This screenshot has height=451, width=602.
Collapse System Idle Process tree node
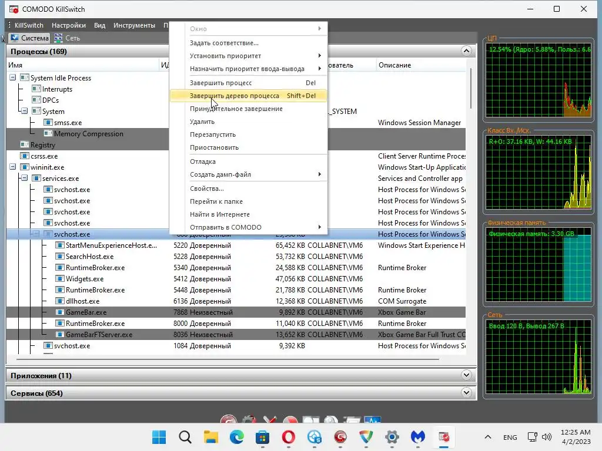(x=13, y=78)
